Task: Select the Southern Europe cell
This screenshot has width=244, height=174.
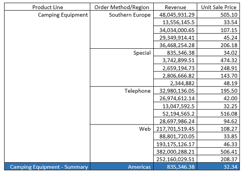Action: point(130,15)
